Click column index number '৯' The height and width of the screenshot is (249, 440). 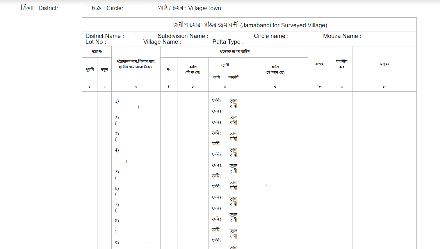pos(341,87)
